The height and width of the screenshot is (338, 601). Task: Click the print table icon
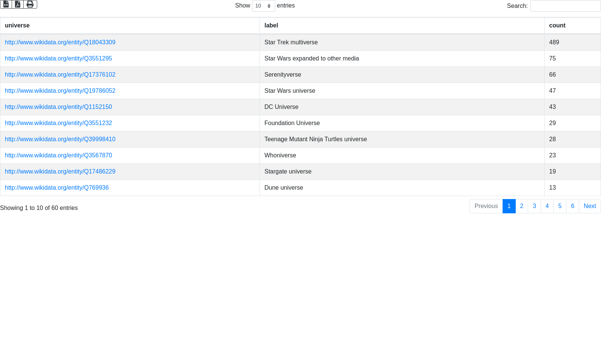point(30,4)
